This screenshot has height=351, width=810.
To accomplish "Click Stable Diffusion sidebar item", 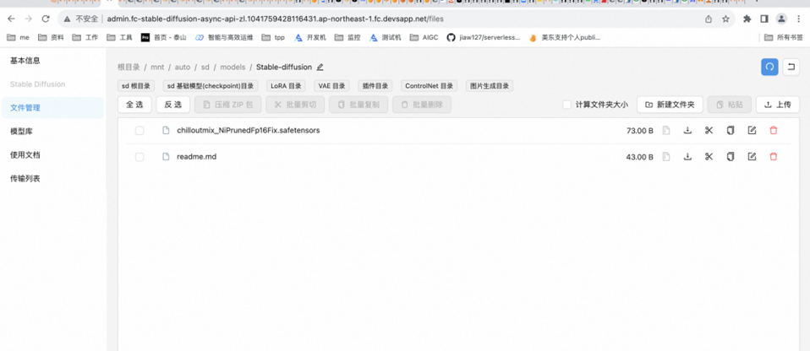I will 38,84.
